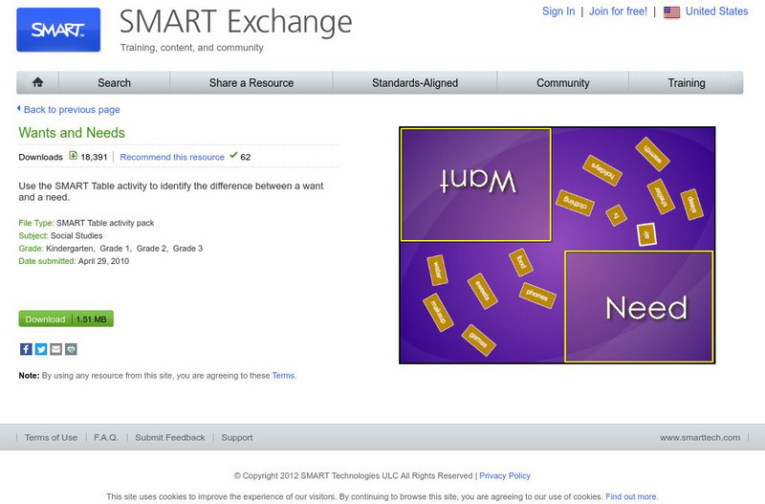This screenshot has height=504, width=765.
Task: Click the Wants and Needs title
Action: point(72,133)
